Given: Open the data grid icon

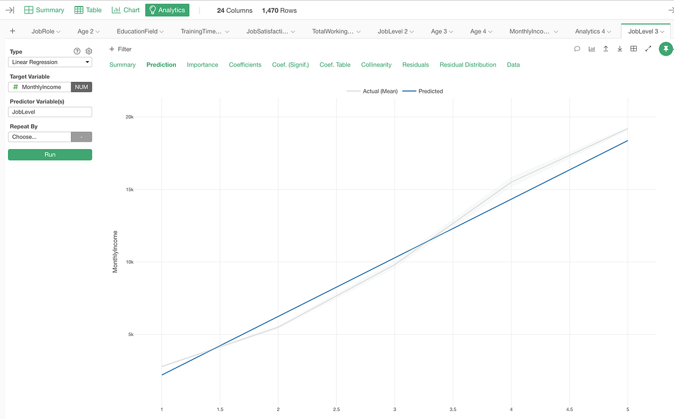Looking at the screenshot, I should [x=633, y=48].
